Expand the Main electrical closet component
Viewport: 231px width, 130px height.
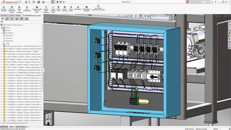pyautogui.click(x=1, y=46)
